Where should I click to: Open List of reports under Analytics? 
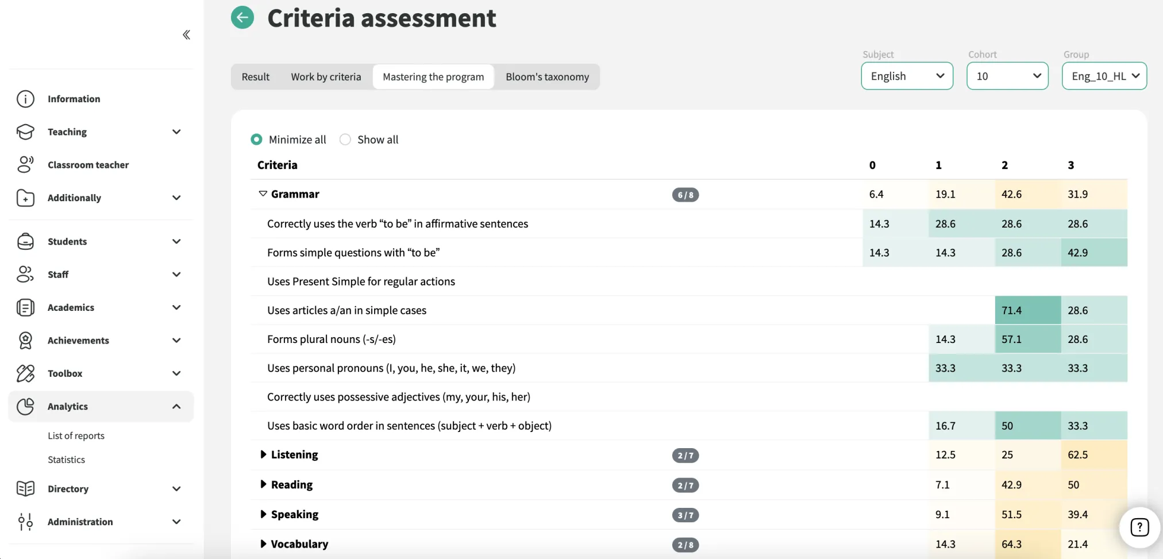[76, 436]
